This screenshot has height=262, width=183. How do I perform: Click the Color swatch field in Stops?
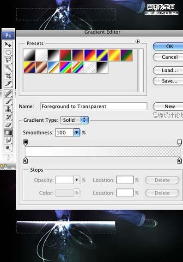[x=65, y=193]
